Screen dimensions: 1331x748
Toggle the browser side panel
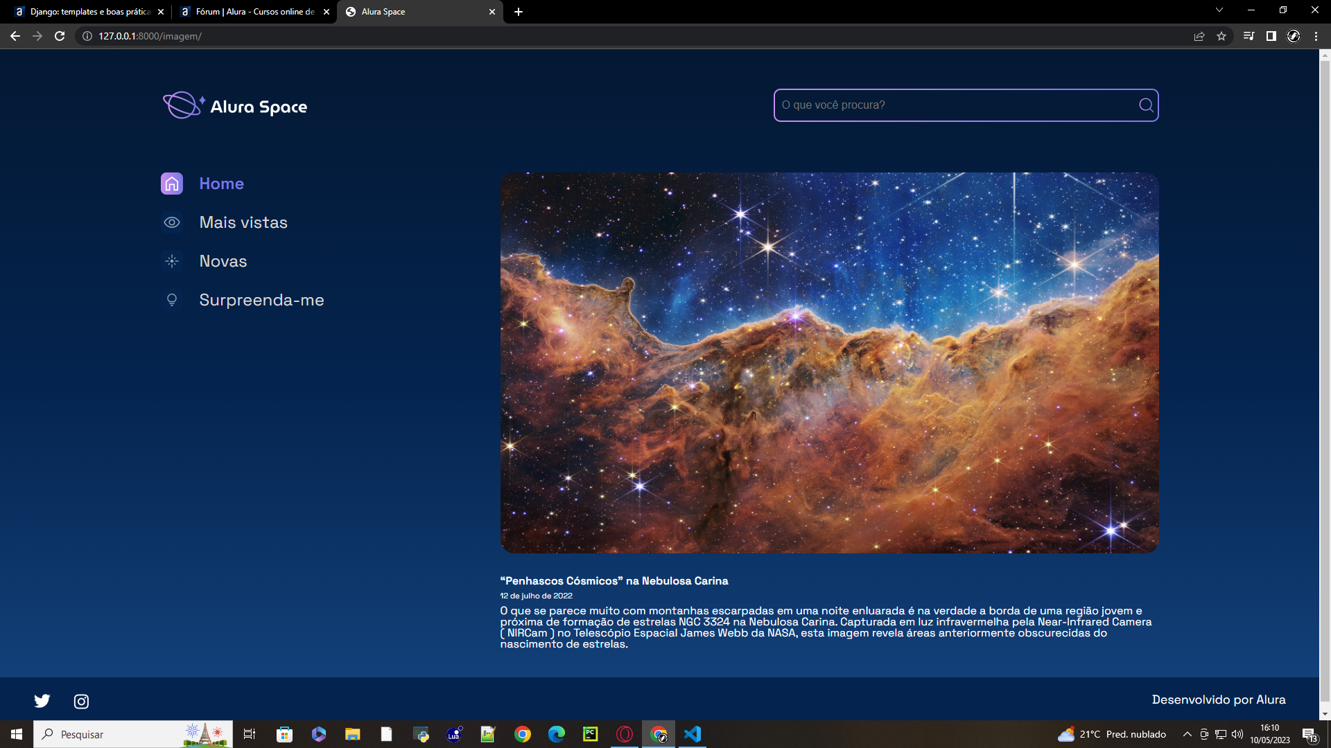click(1271, 36)
